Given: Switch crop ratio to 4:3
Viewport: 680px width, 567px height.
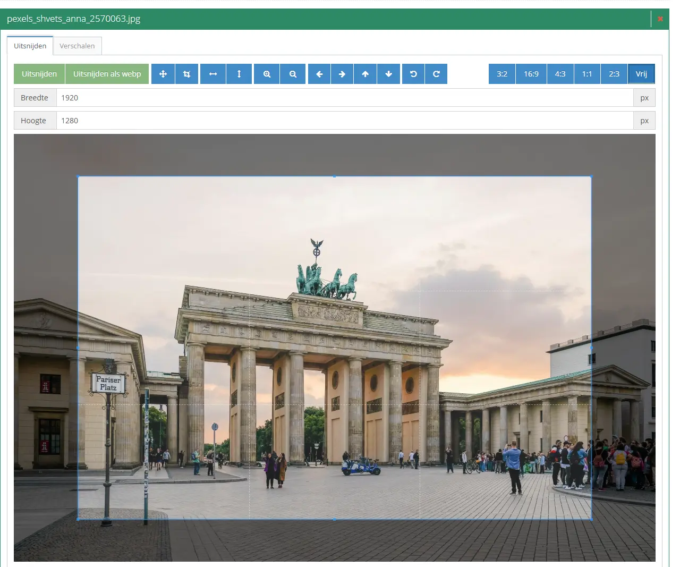Looking at the screenshot, I should tap(560, 74).
